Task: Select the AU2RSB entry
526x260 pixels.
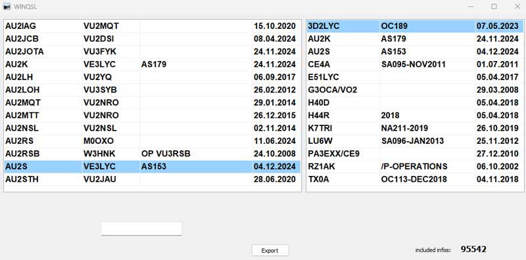Action: point(22,154)
